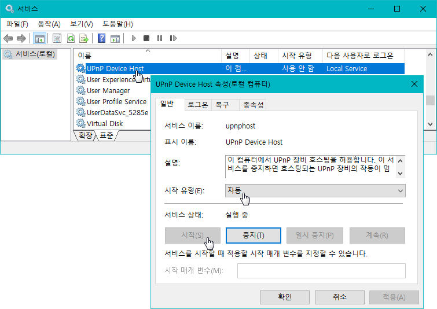Select the UPnP Device Host row

[240, 68]
